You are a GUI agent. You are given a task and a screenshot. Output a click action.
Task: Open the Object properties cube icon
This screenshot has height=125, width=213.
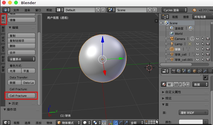point(194,71)
